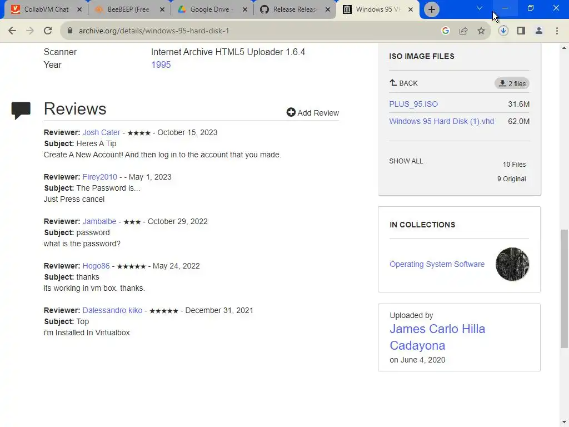The image size is (569, 427).
Task: Open the Chrome three-dot menu
Action: click(557, 31)
